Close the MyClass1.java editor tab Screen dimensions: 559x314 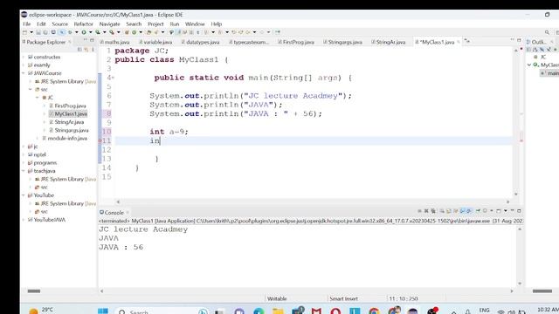[459, 42]
